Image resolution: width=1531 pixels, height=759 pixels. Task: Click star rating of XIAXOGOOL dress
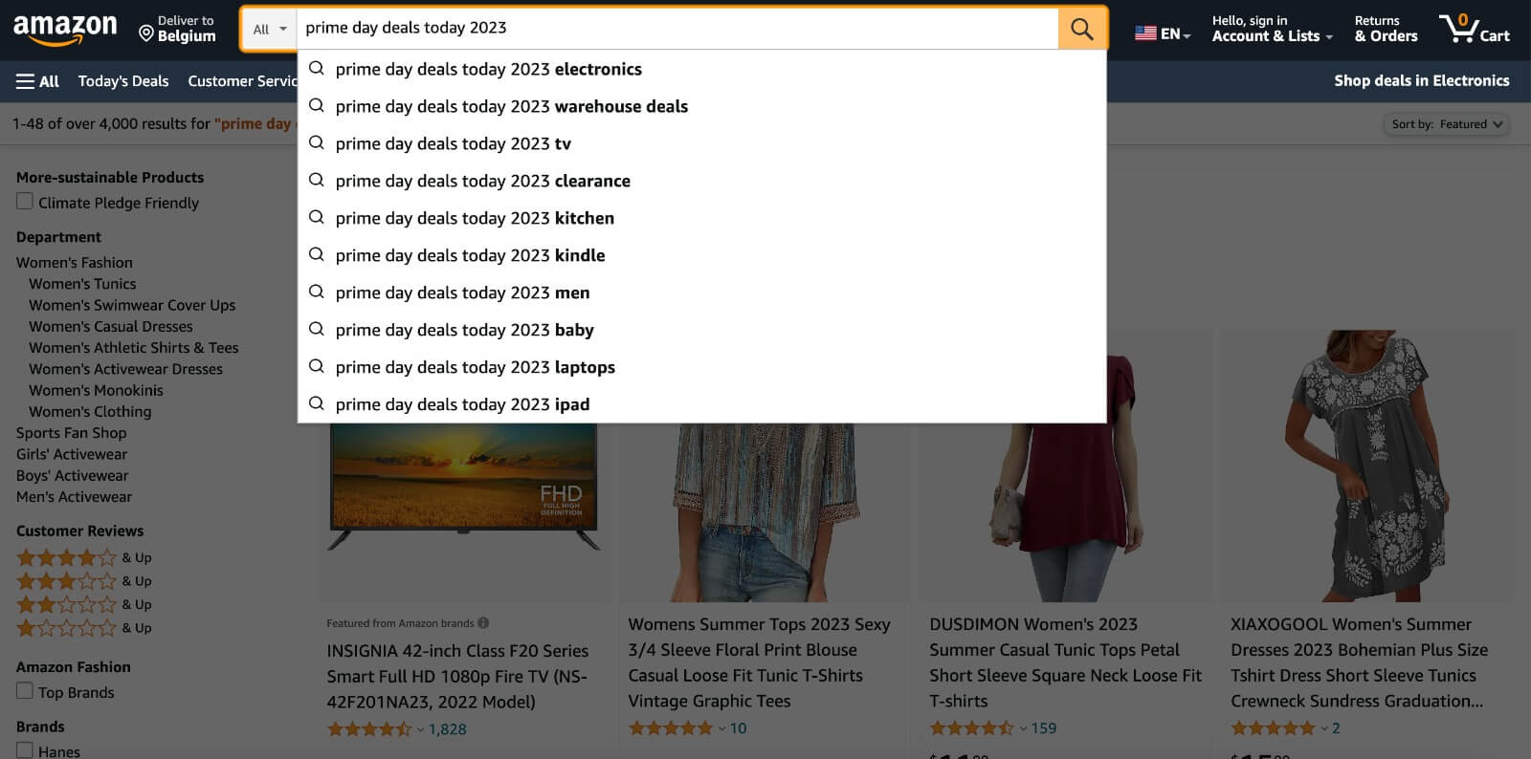(1273, 728)
